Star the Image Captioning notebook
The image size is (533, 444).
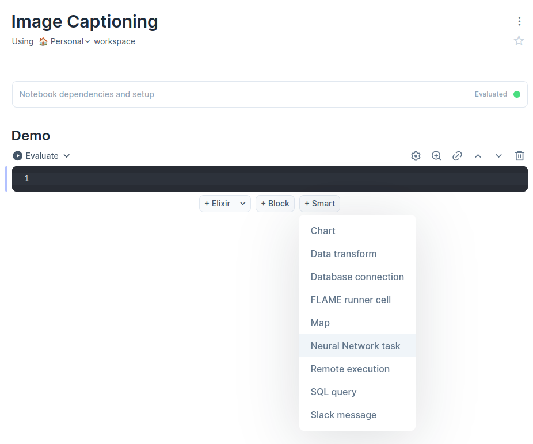coord(519,41)
